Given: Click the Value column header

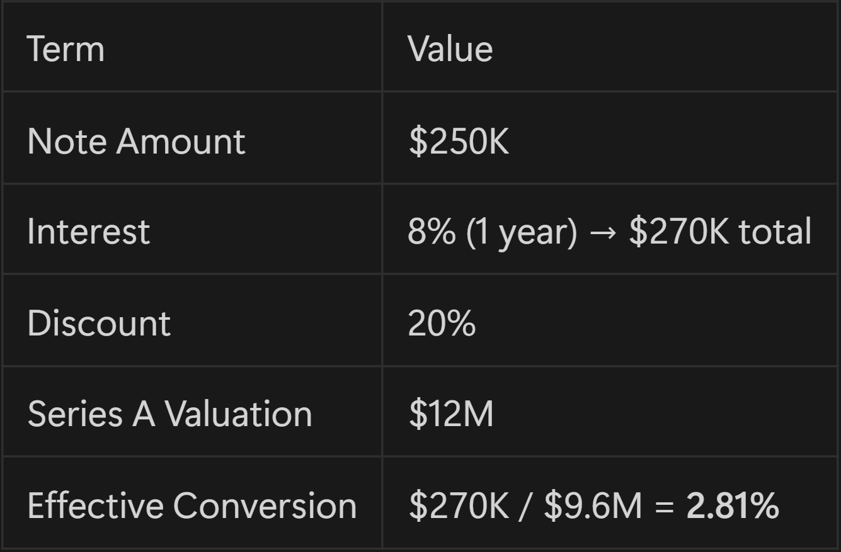Looking at the screenshot, I should (x=450, y=48).
